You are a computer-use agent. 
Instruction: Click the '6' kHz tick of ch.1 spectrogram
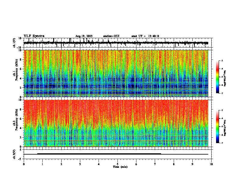point(21,69)
